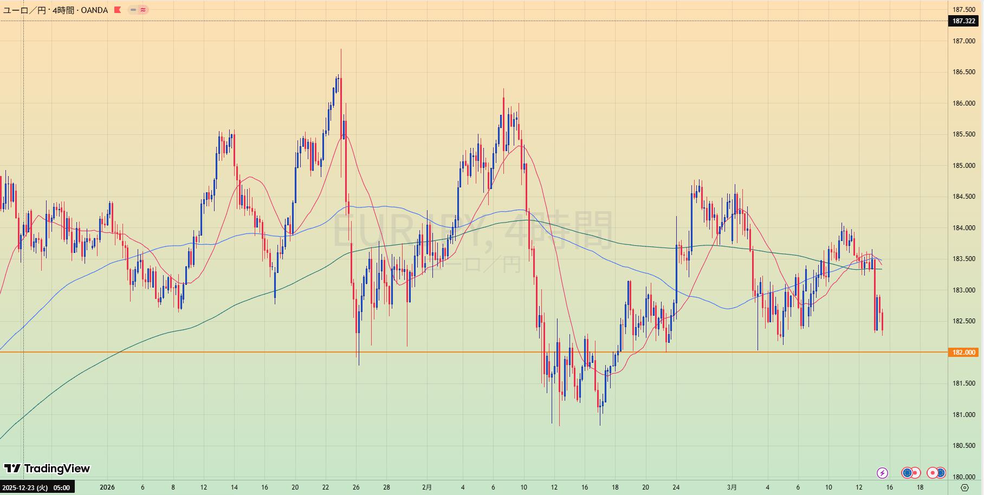Click the purple lightning bolt icon
Screen dimensions: 984x495
(x=882, y=473)
